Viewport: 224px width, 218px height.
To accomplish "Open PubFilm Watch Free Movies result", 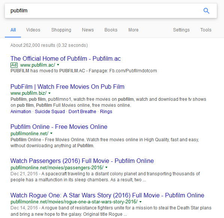I will tap(67, 87).
